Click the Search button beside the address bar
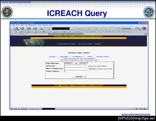Screen dimensions: 156x121 point(126,29)
